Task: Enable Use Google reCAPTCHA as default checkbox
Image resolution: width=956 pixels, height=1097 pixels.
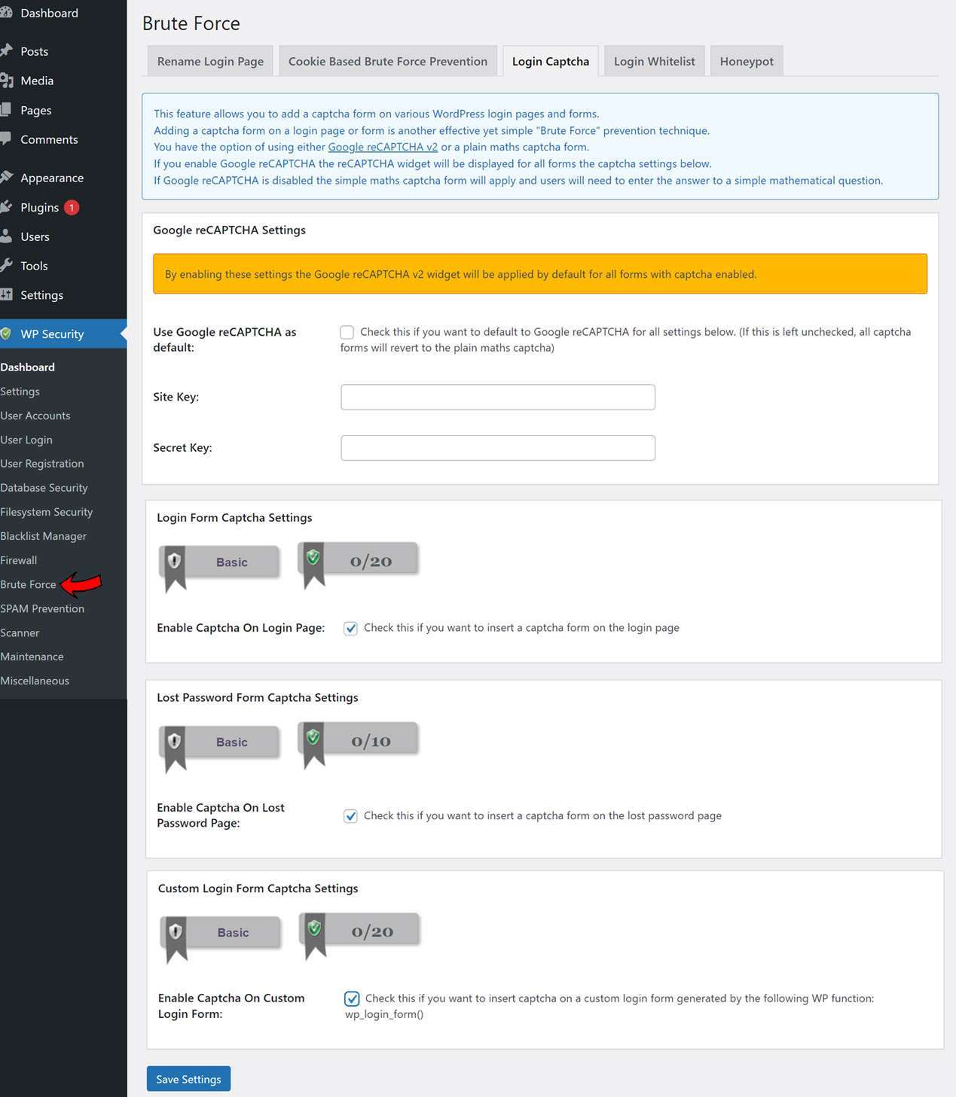Action: pos(347,332)
